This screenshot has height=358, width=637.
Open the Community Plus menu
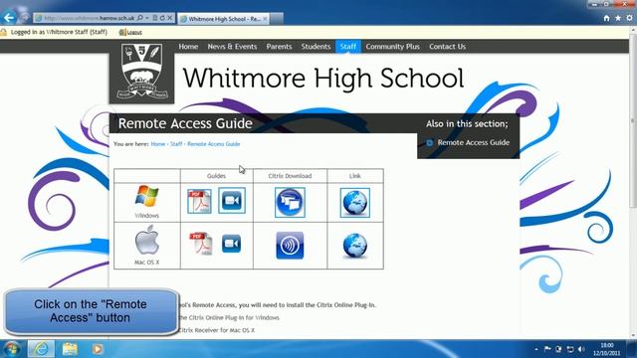392,47
